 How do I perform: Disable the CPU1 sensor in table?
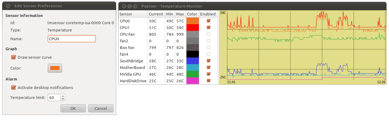point(208,28)
